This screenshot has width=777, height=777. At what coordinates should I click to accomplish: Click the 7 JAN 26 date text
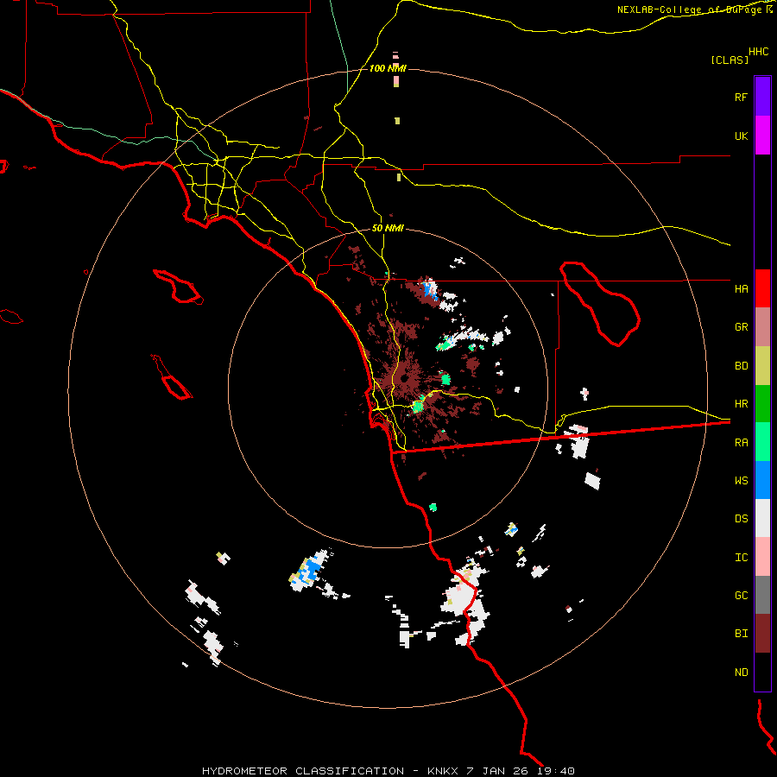[497, 771]
